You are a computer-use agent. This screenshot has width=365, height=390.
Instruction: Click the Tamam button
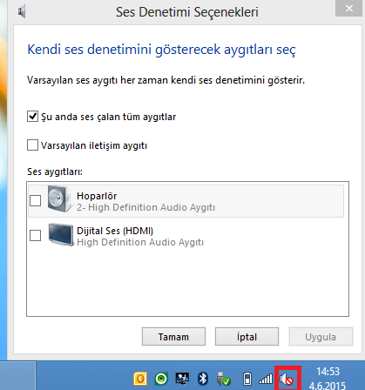tap(173, 337)
